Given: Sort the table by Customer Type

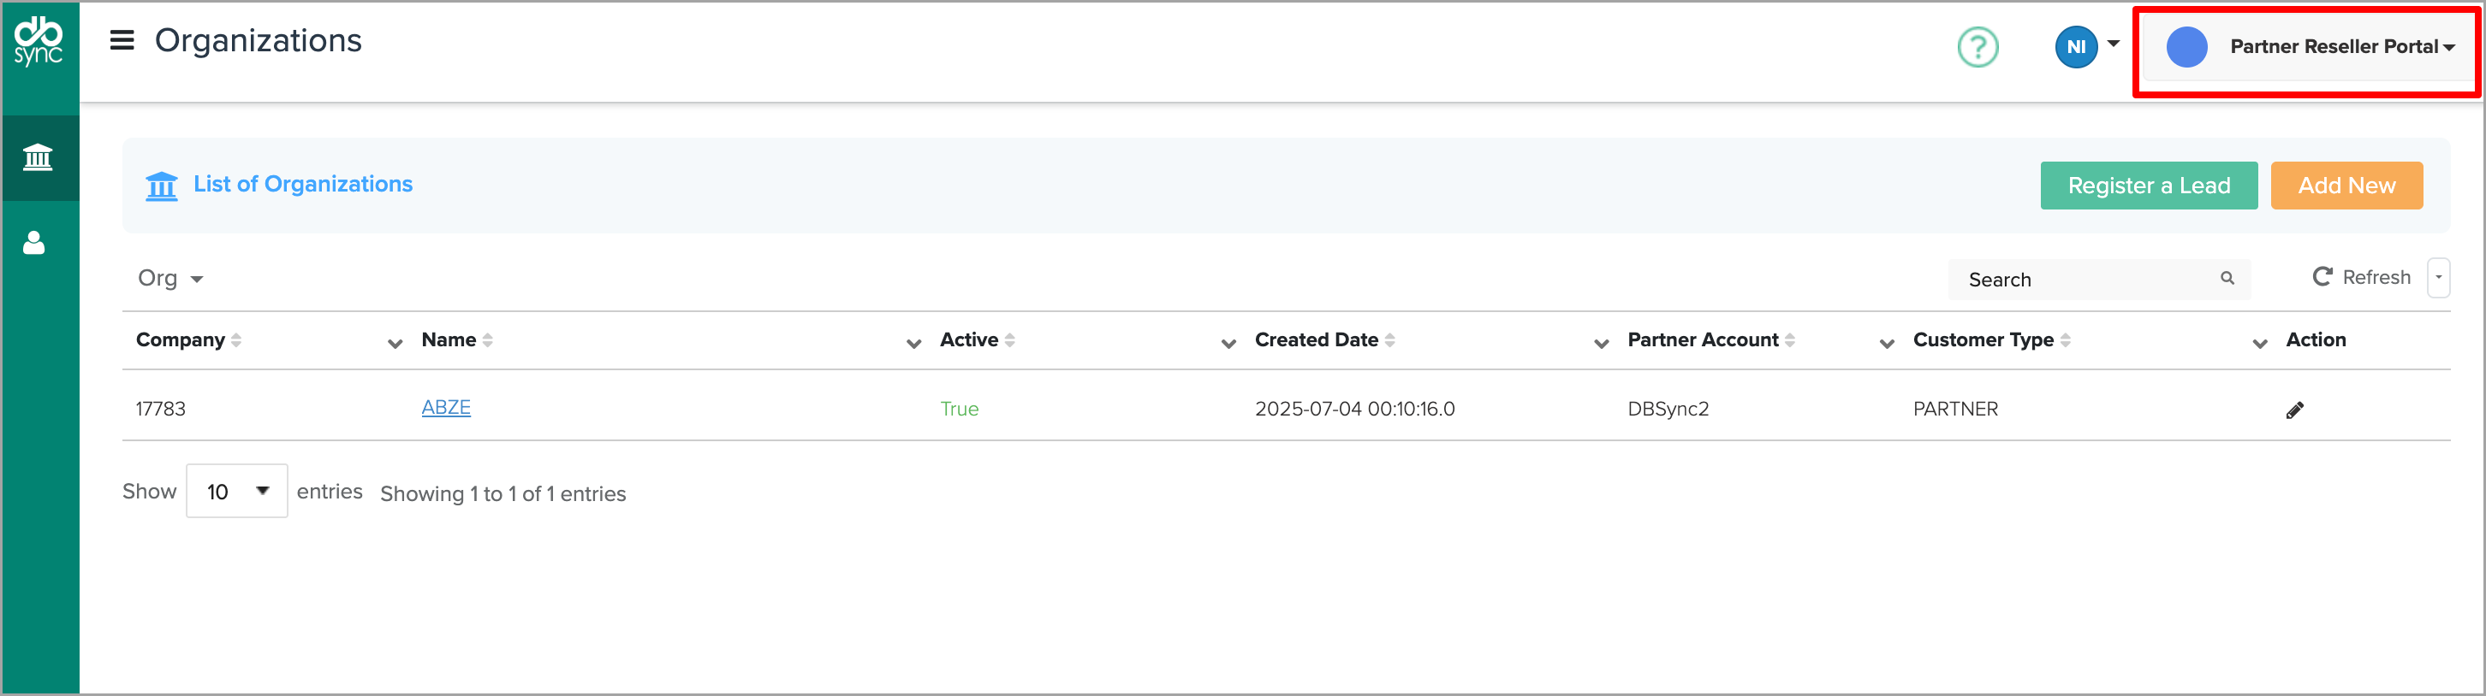Looking at the screenshot, I should coord(1983,340).
